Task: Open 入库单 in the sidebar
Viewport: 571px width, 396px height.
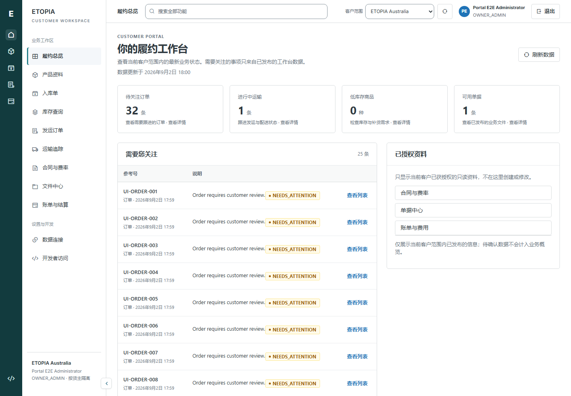Action: tap(64, 93)
